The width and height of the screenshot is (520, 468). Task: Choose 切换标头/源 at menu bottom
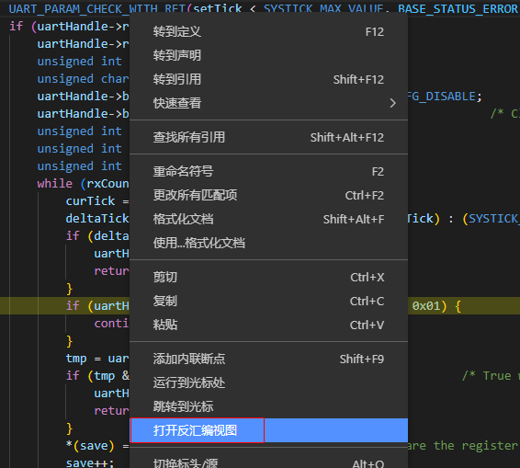tap(268, 462)
